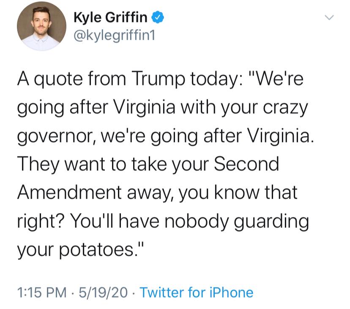
Task: Click the word "Second" in the tweet
Action: pyautogui.click(x=246, y=164)
